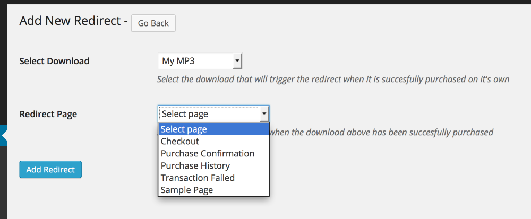Click the white pointer on the blue sidebar
531x219 pixels.
(x=4, y=135)
